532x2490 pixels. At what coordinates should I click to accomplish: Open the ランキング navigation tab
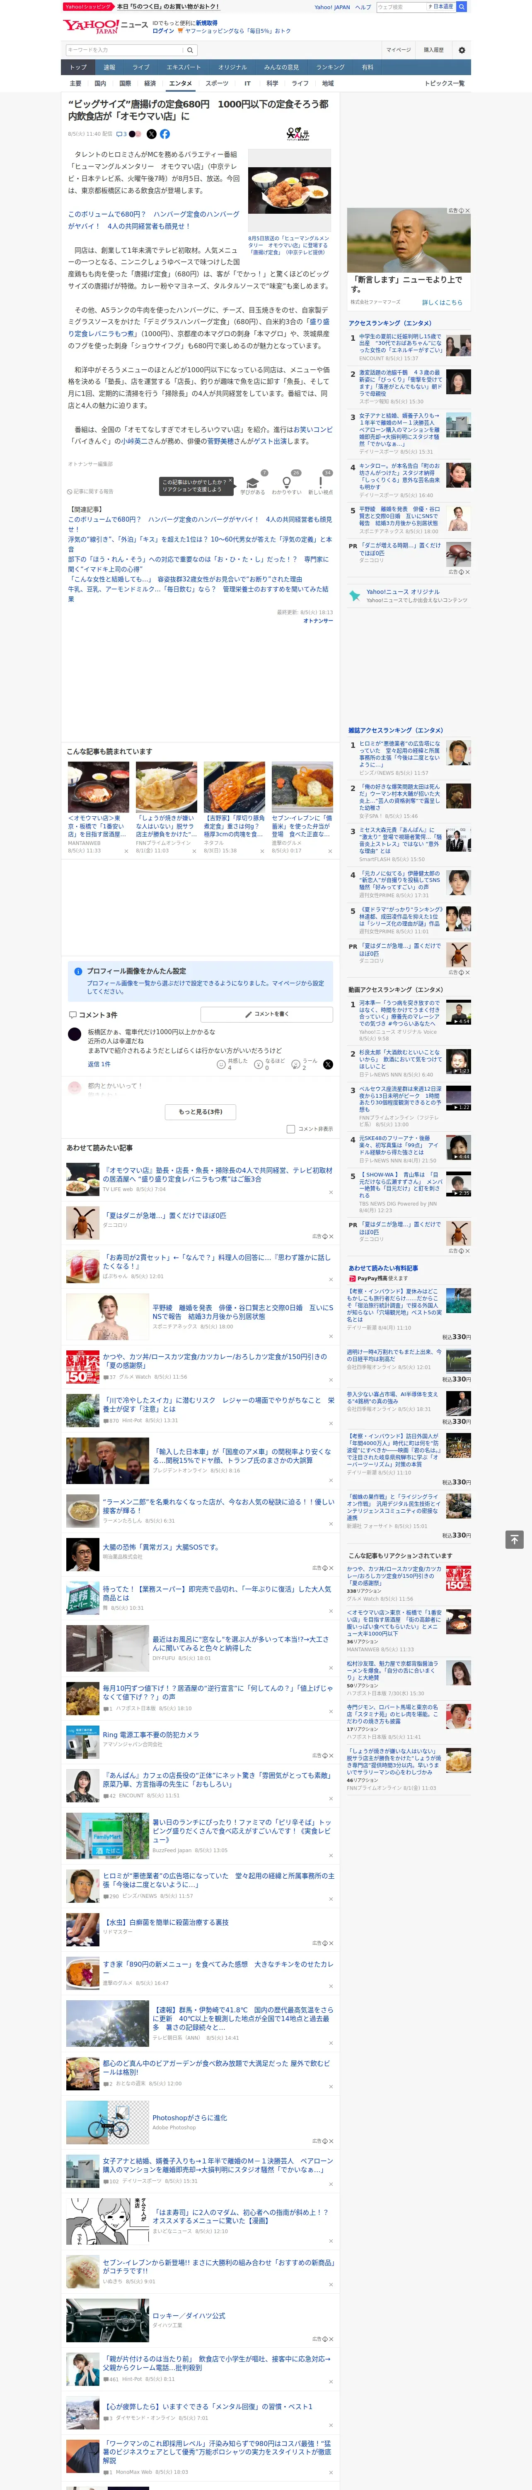point(330,68)
